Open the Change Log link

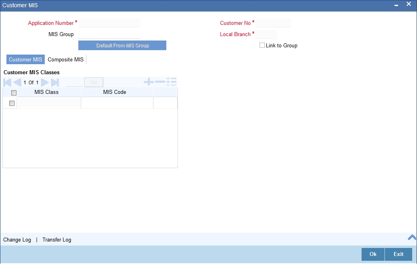pyautogui.click(x=17, y=240)
